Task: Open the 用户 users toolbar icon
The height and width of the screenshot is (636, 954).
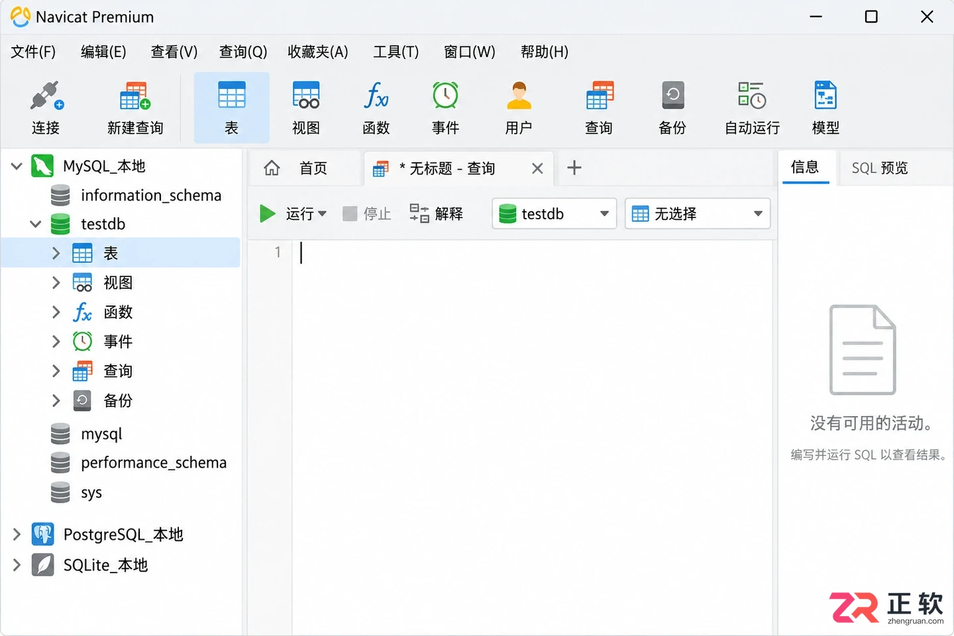Action: click(519, 96)
